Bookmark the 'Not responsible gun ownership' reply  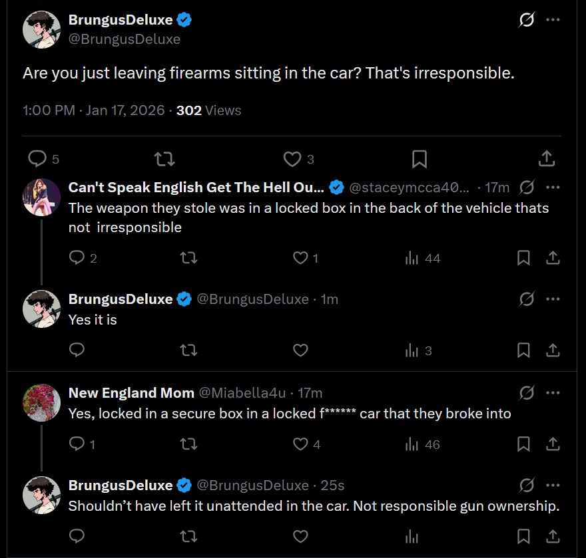coord(524,535)
